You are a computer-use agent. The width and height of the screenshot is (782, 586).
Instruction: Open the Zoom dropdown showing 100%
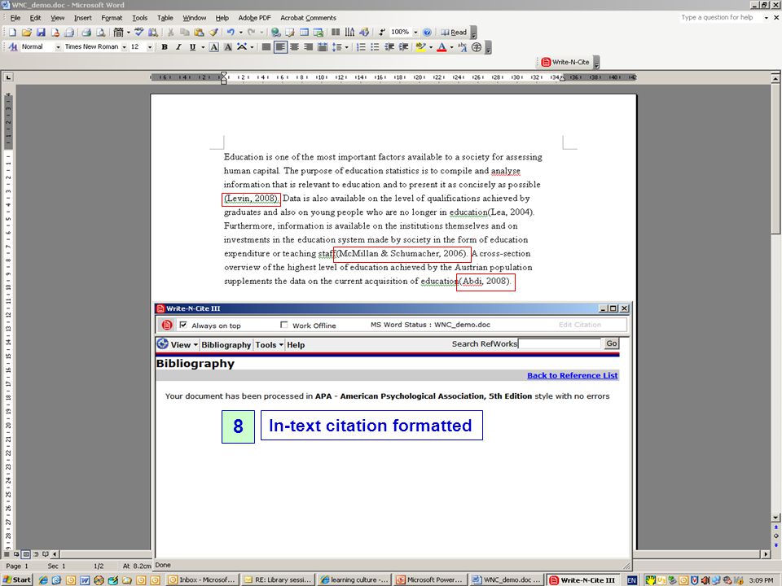[415, 33]
